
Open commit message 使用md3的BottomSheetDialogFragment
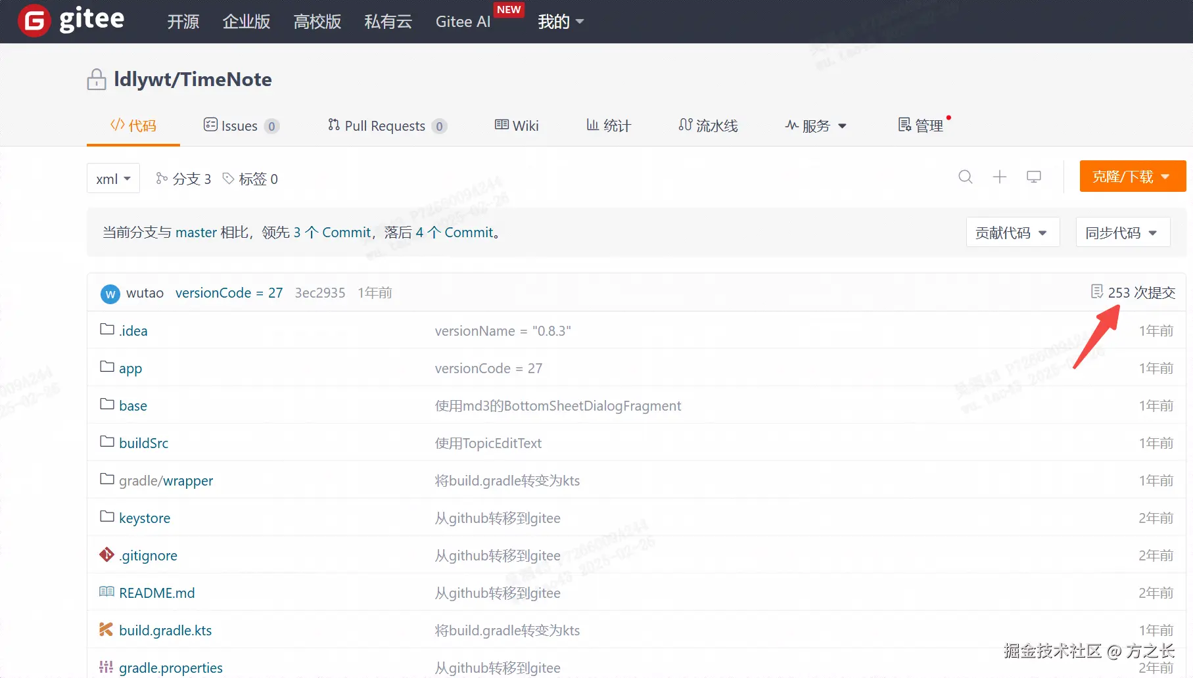[x=557, y=405]
